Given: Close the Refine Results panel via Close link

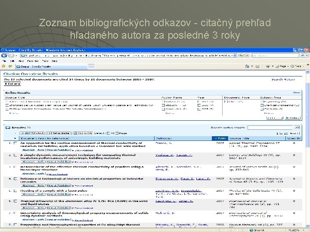Looking at the screenshot, I should click(x=296, y=92).
